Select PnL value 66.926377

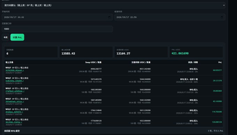tap(217, 70)
